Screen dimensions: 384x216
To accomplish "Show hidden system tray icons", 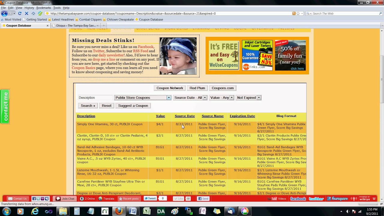I will [341, 211].
